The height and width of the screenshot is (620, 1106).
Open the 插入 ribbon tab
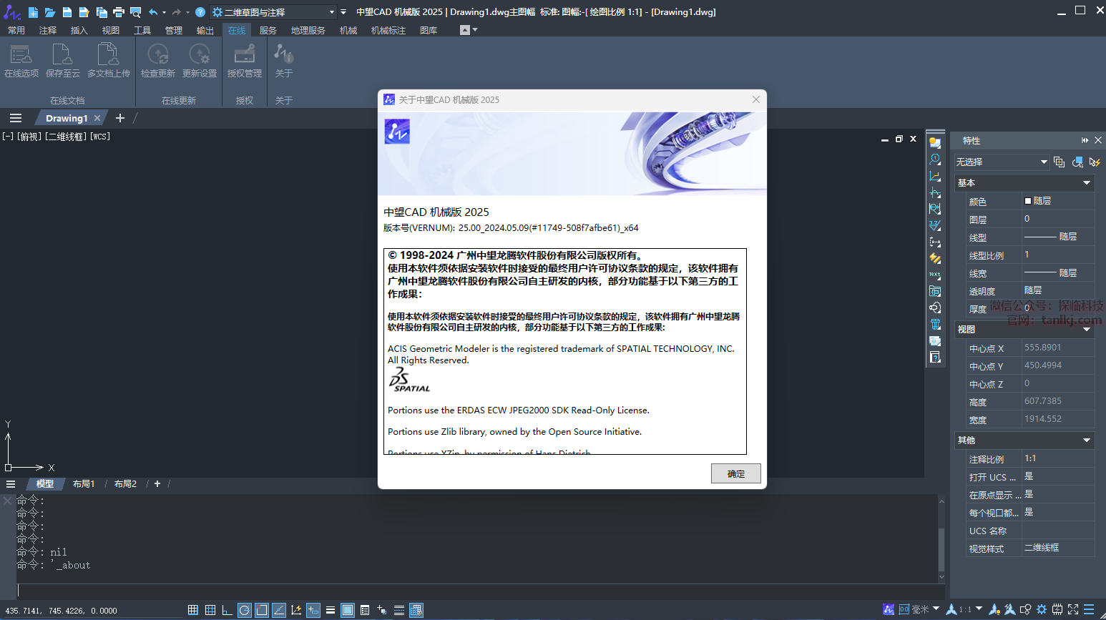point(79,30)
